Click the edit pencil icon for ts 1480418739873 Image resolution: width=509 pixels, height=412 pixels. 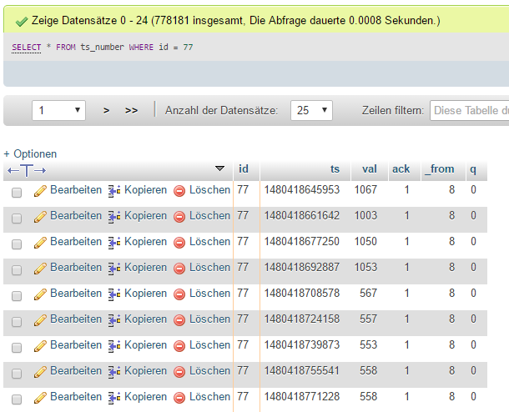point(40,346)
